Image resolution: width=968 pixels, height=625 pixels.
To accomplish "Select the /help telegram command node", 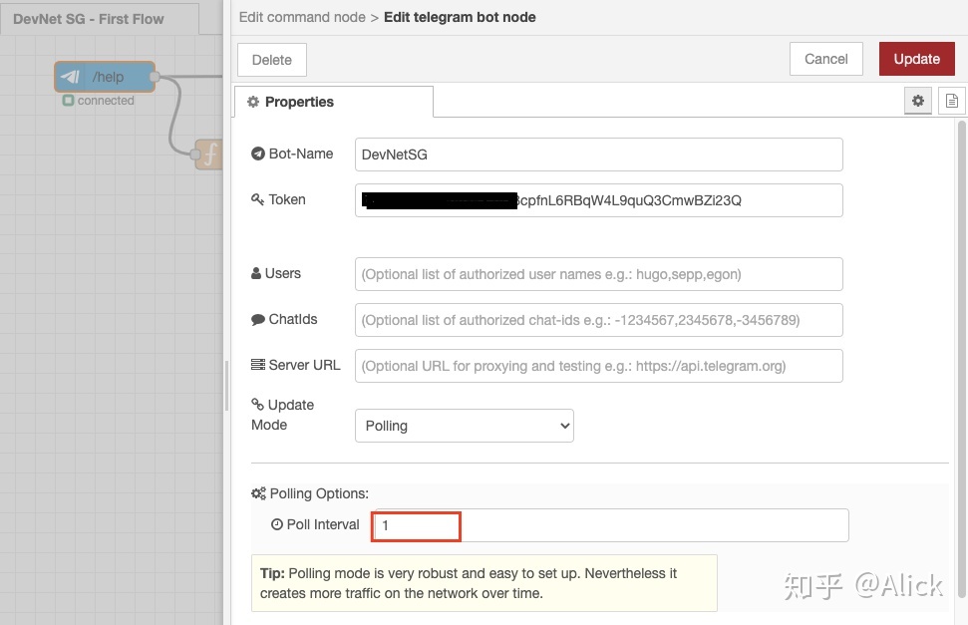I will coord(105,77).
